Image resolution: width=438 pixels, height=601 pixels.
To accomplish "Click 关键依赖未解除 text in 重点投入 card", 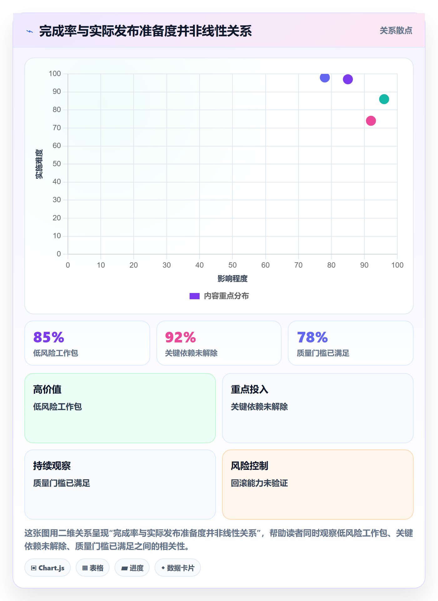I will (x=259, y=407).
